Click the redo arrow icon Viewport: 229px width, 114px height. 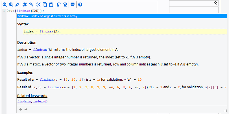pos(65,5)
